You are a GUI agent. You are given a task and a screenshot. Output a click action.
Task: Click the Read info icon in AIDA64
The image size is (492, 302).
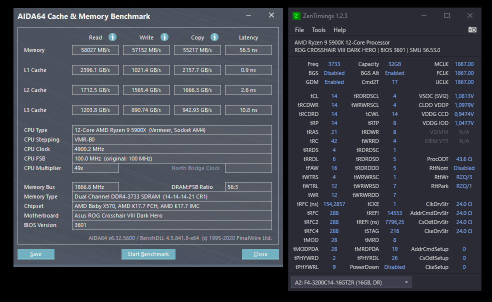click(112, 37)
